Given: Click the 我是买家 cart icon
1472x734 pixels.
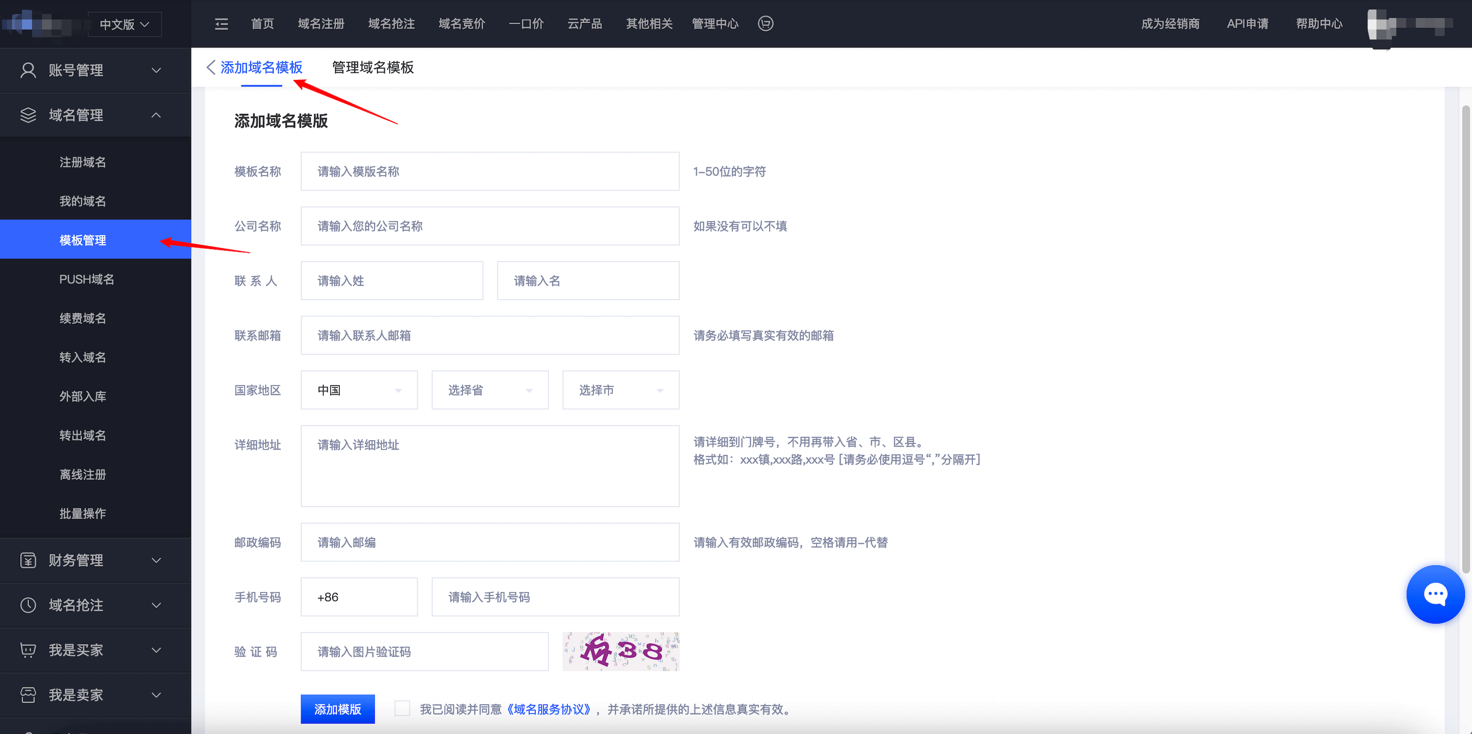Looking at the screenshot, I should (28, 650).
